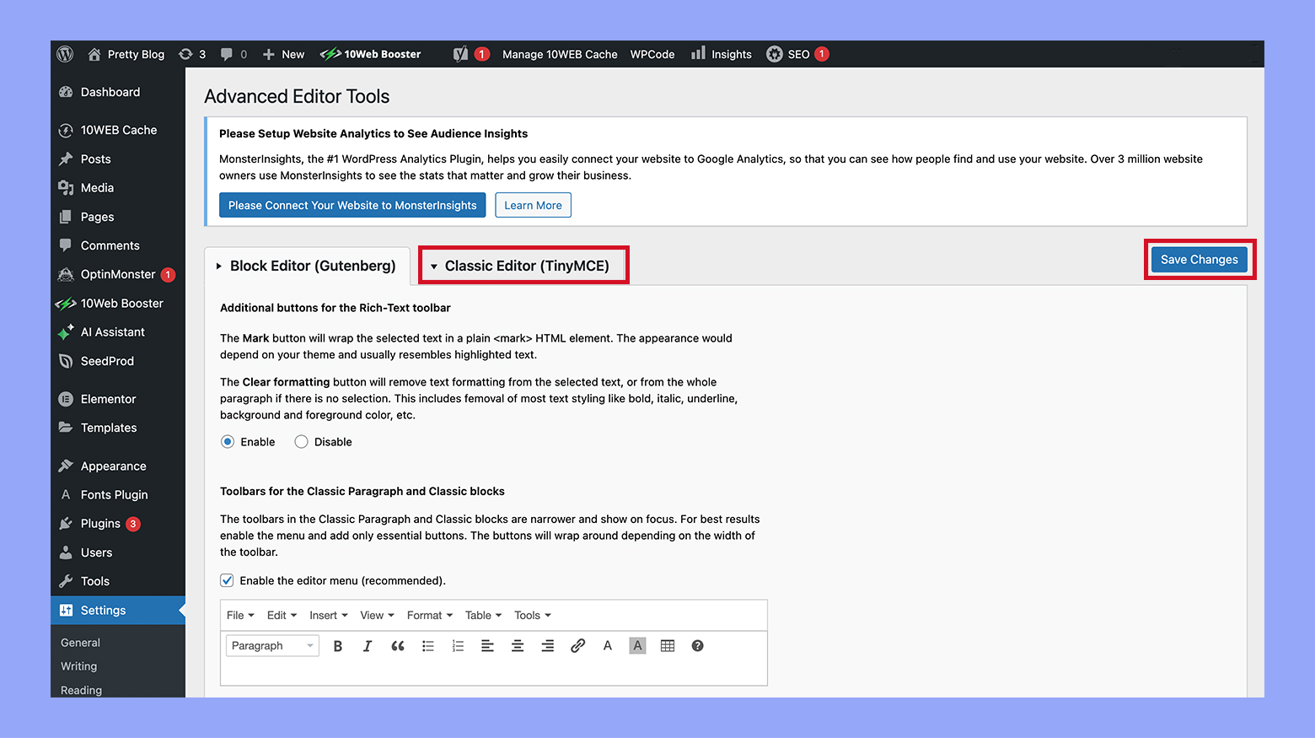Open the Writing settings in the sidebar
The image size is (1315, 738).
78,666
